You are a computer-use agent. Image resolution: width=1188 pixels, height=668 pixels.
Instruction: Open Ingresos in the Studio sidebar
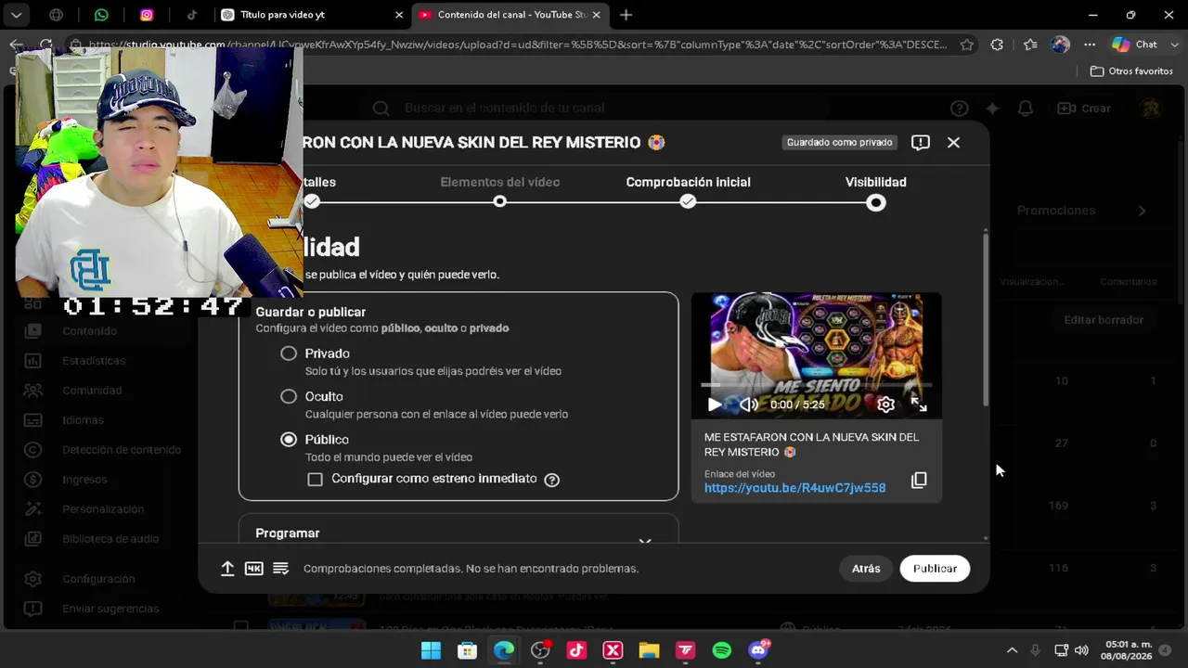click(84, 480)
